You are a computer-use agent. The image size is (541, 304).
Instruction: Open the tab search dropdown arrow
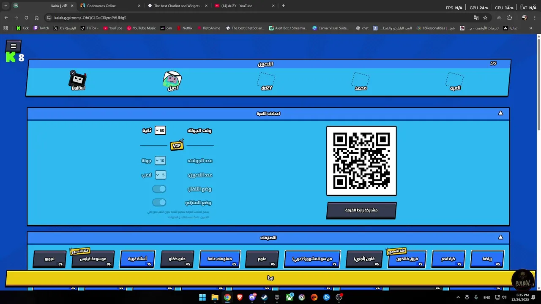pos(5,6)
